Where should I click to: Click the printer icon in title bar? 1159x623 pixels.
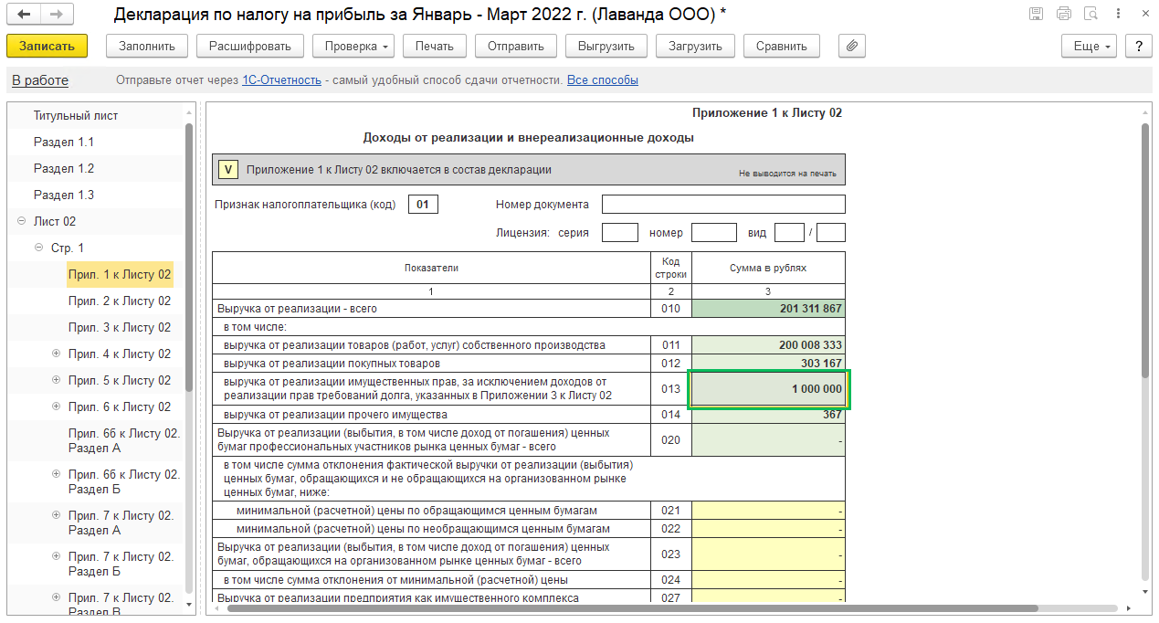click(x=1063, y=14)
